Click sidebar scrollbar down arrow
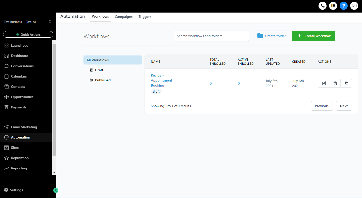 54,173
